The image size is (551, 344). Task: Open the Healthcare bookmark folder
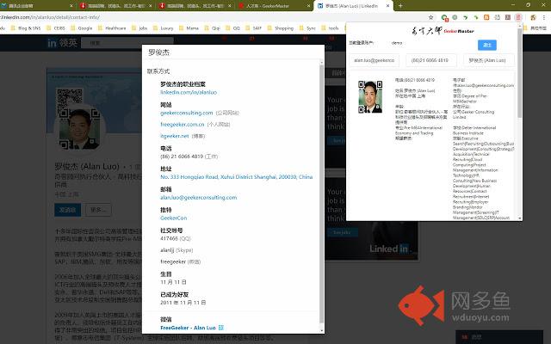(112, 28)
